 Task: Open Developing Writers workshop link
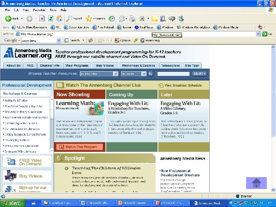click(x=17, y=140)
